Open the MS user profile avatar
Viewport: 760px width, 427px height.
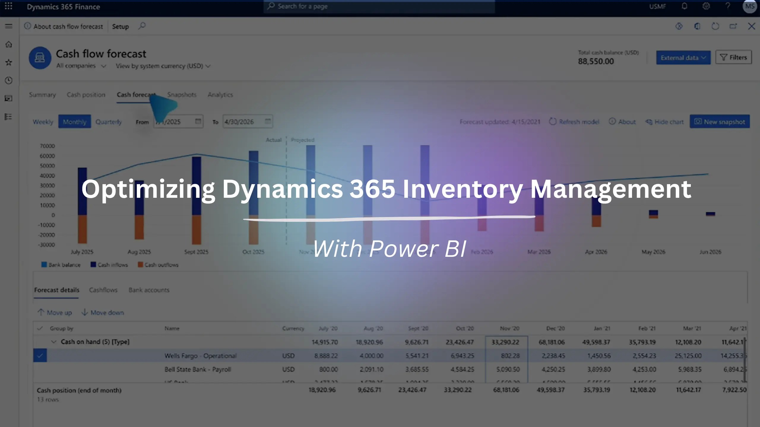point(750,6)
